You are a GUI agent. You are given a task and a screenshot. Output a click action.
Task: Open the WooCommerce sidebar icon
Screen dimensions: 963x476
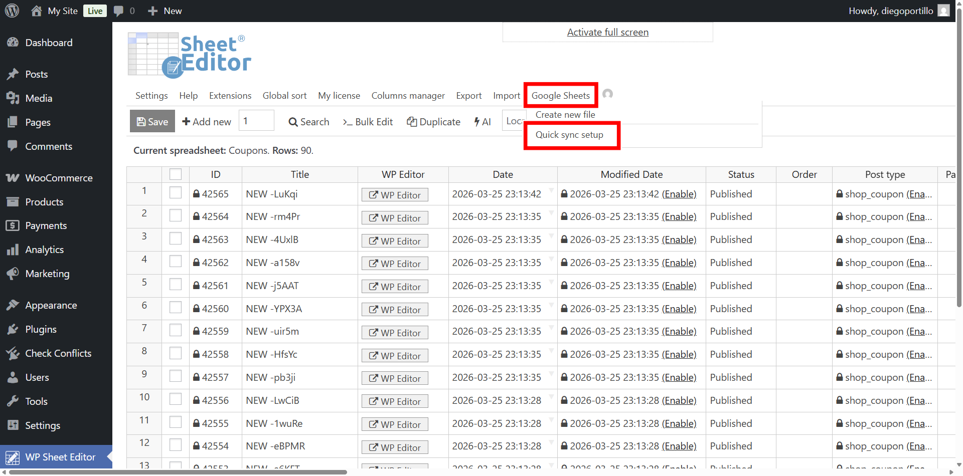[13, 178]
